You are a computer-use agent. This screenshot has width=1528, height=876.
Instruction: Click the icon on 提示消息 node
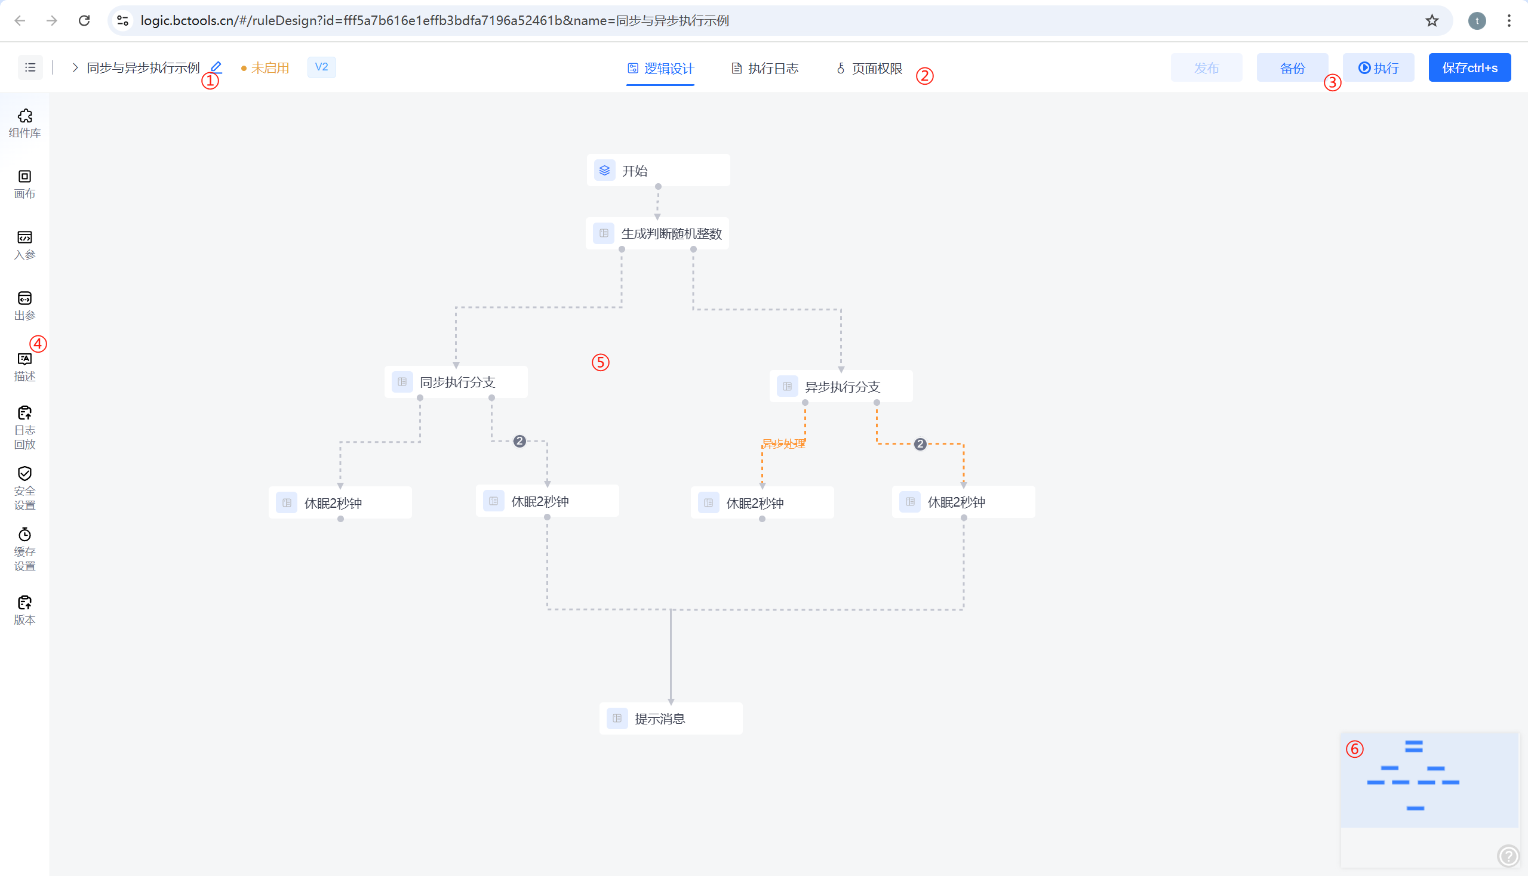click(617, 718)
